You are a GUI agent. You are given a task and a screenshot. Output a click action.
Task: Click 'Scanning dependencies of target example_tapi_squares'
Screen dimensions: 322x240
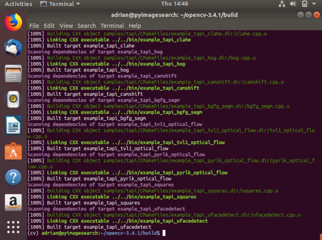tap(100, 185)
